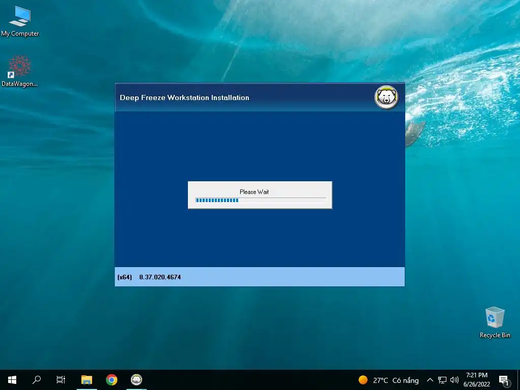520x390 pixels.
Task: Select the Recycle Bin icon
Action: [495, 322]
